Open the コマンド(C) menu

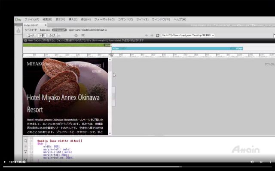pos(125,19)
